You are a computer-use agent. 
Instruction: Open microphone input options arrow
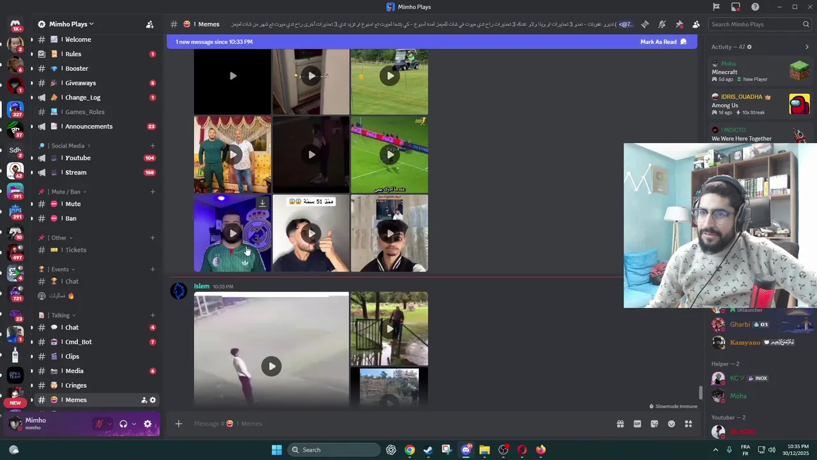pyautogui.click(x=109, y=424)
